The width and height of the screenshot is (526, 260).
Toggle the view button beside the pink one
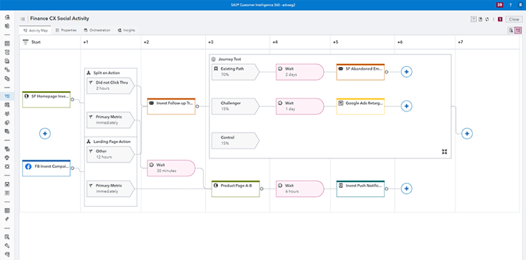pos(511,30)
